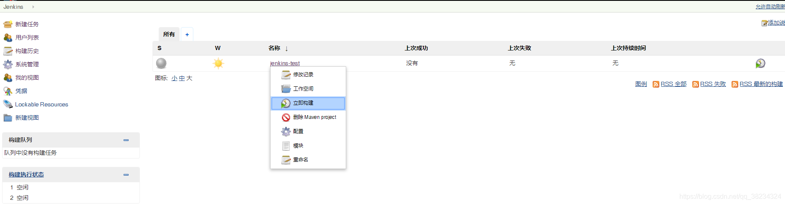The width and height of the screenshot is (785, 204).
Task: Select 删除 Maven project menu entry
Action: pyautogui.click(x=308, y=117)
